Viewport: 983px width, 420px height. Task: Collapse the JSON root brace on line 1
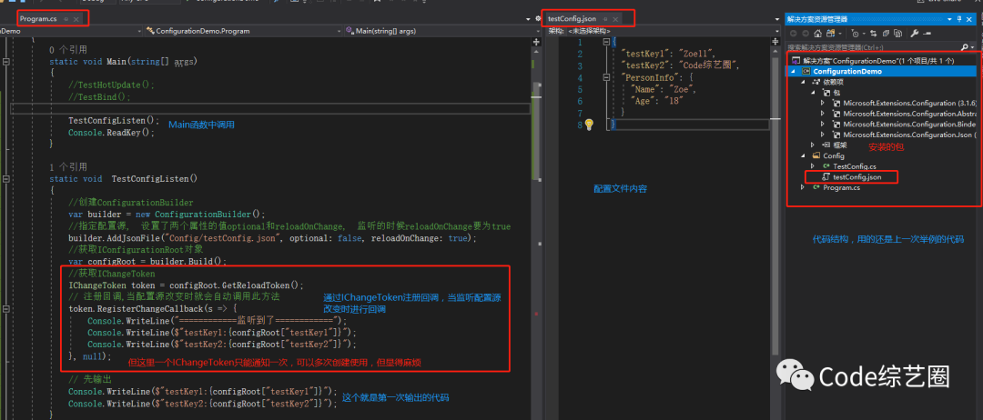coord(606,42)
